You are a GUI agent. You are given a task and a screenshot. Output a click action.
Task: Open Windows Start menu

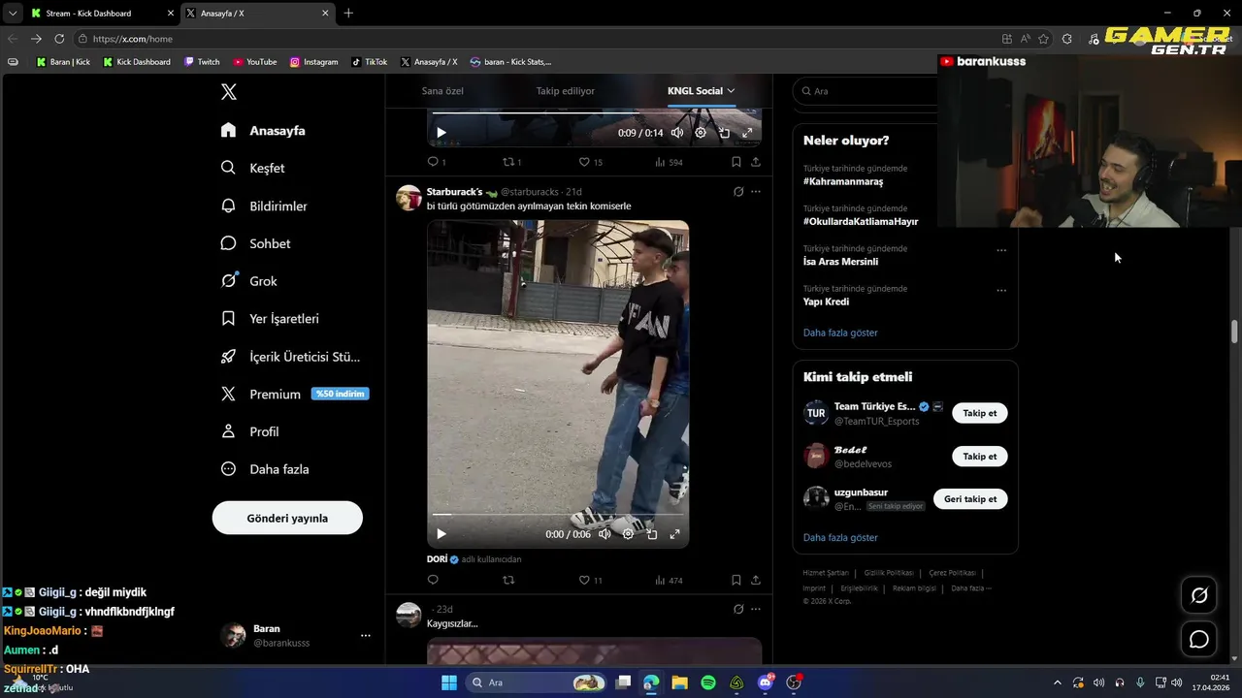pyautogui.click(x=448, y=682)
